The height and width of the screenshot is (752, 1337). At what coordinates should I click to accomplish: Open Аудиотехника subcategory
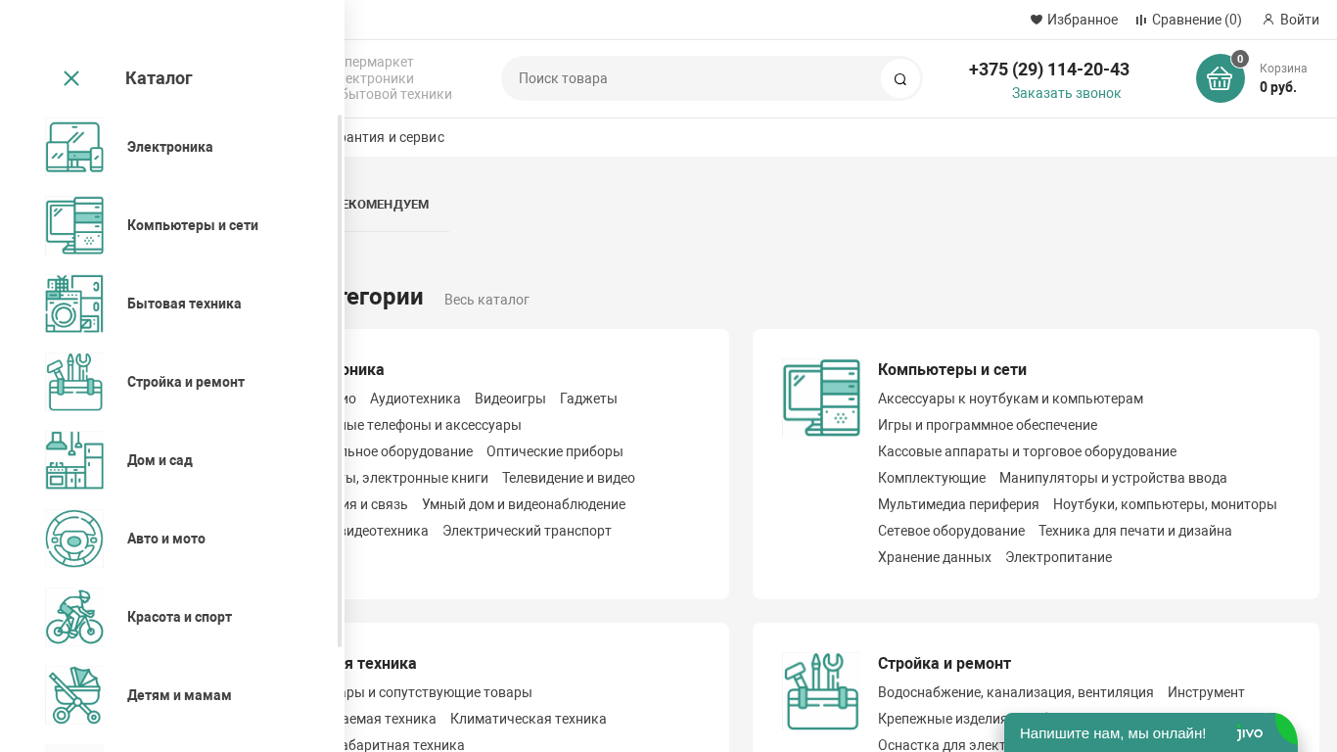pyautogui.click(x=415, y=399)
